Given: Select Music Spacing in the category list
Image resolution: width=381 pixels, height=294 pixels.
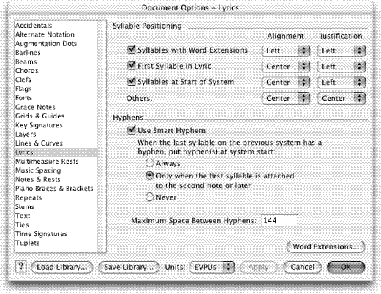Looking at the screenshot, I should click(x=38, y=170).
